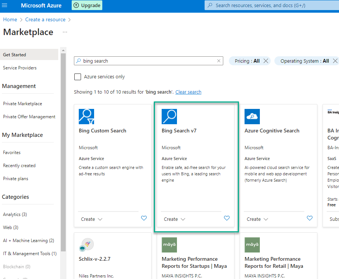Open the ellipsis menu next to Marketplace title
This screenshot has height=279, width=339.
pyautogui.click(x=65, y=32)
